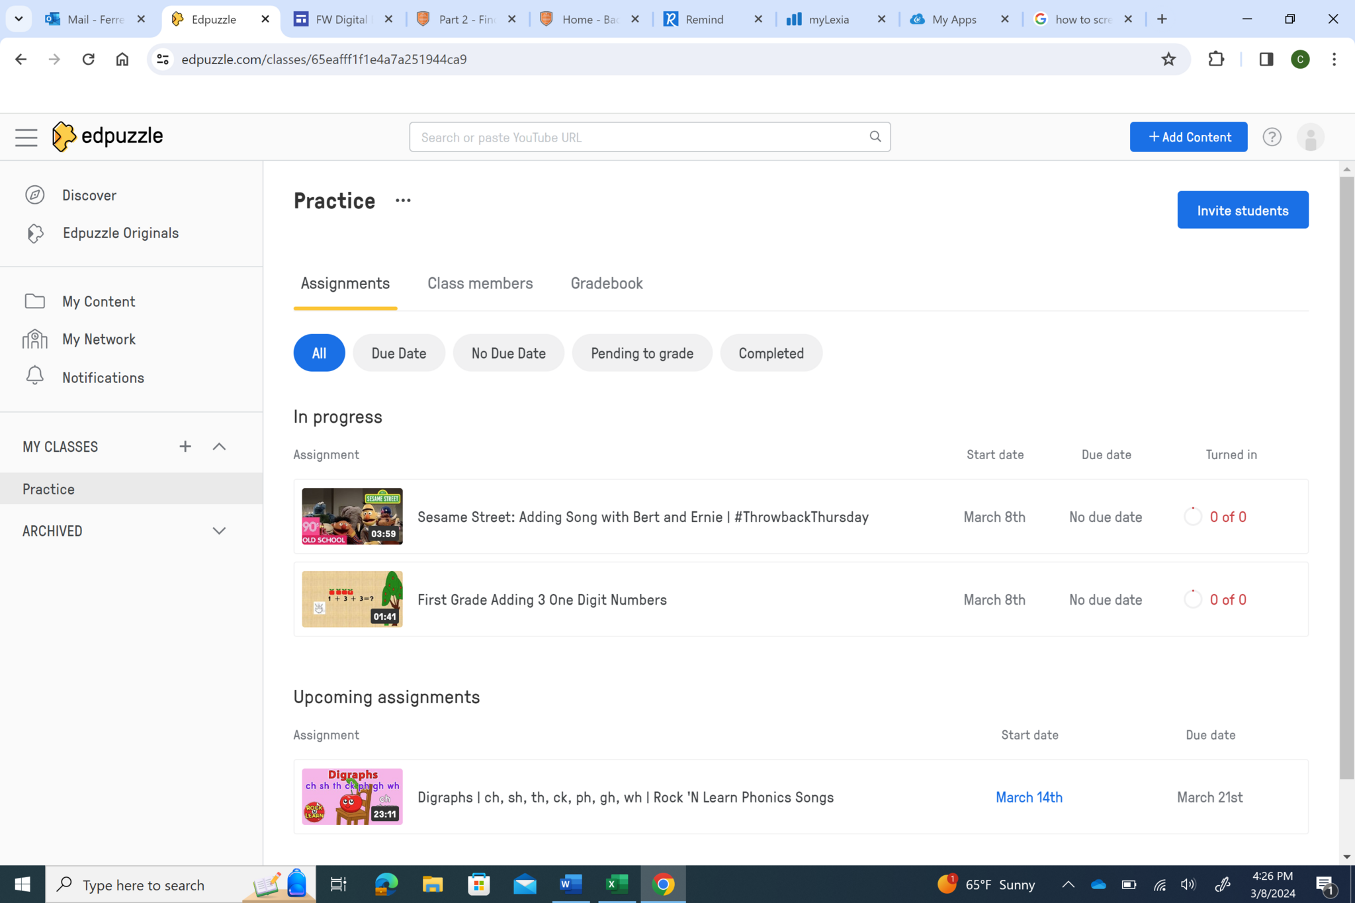Open the user profile avatar

tap(1310, 137)
